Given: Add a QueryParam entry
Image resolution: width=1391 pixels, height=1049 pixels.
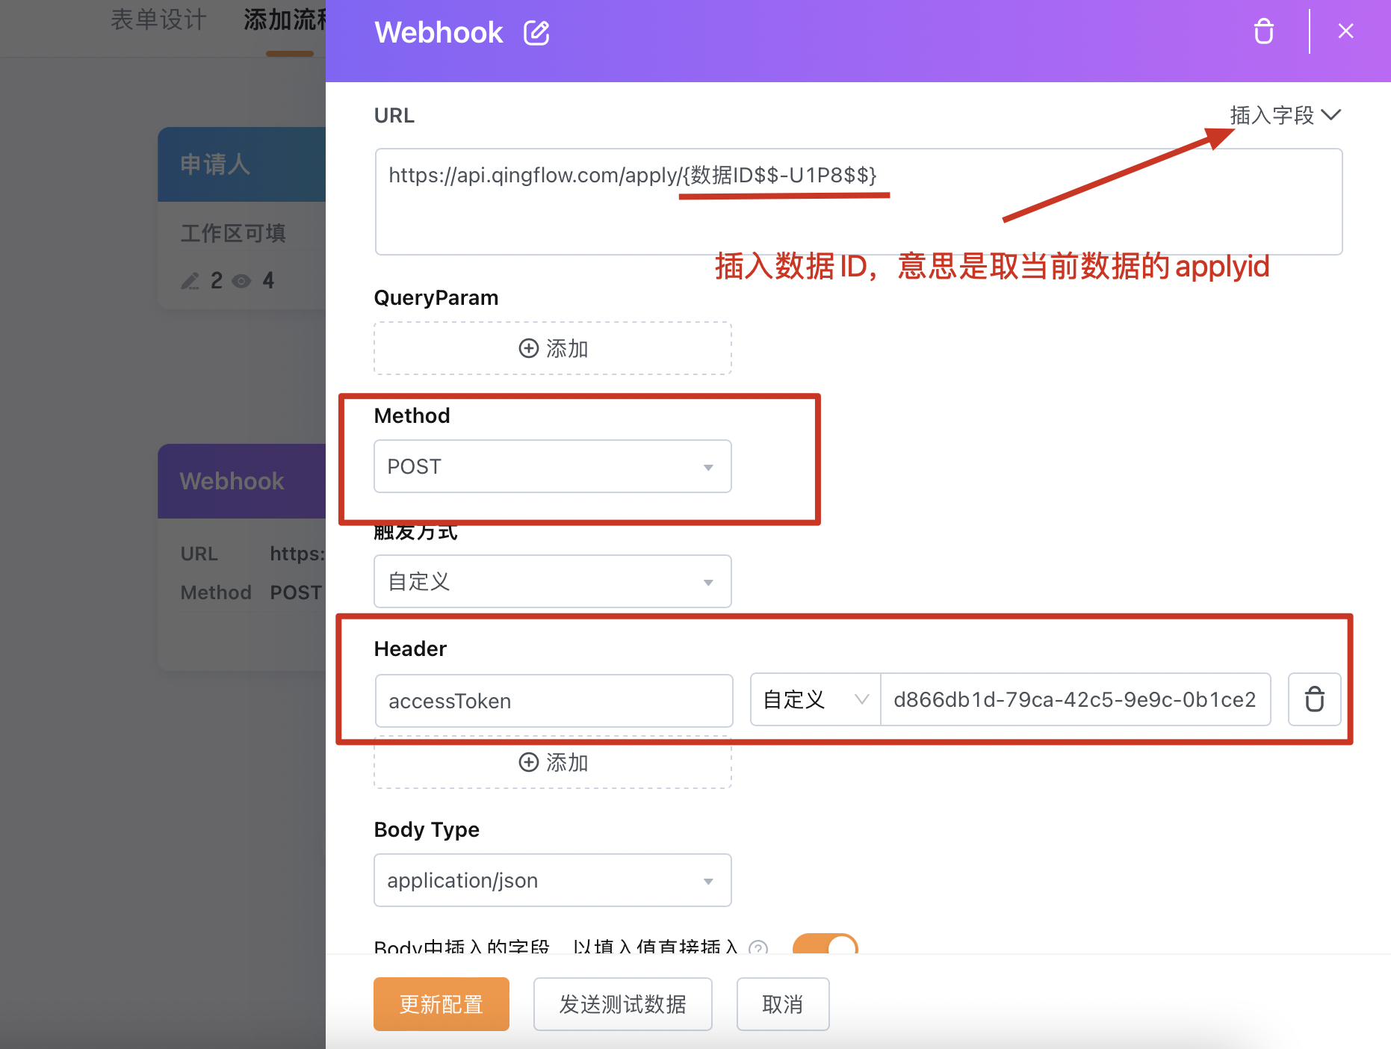Looking at the screenshot, I should (553, 348).
